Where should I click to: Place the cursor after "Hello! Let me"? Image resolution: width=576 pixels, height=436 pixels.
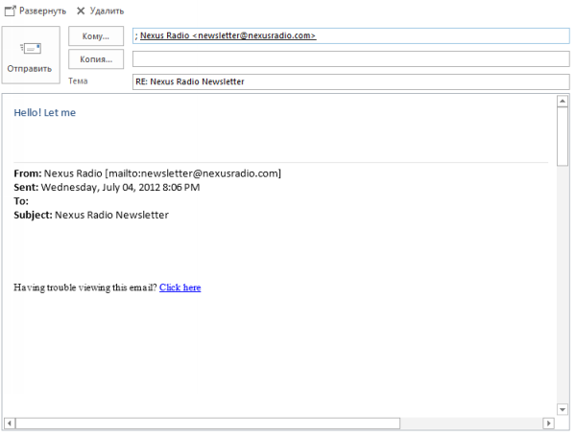coord(77,113)
